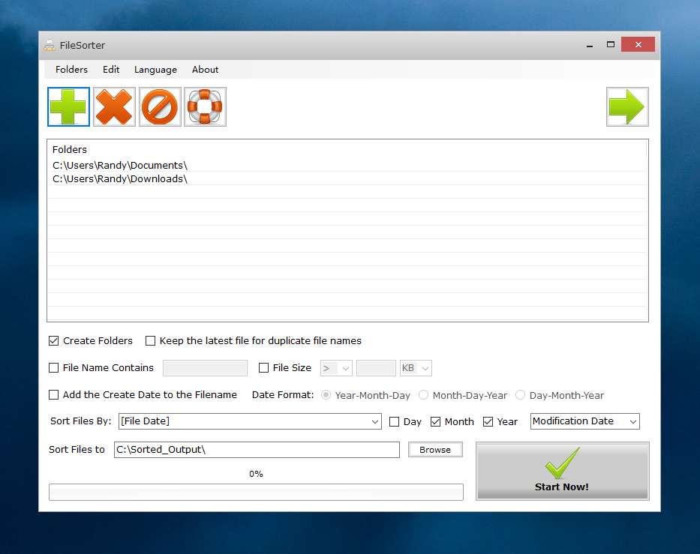Click the File Name Contains text field
700x554 pixels.
pyautogui.click(x=205, y=368)
